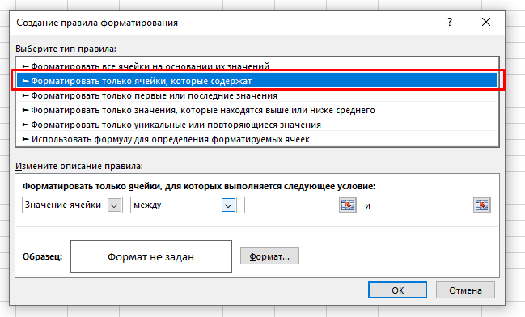Choose rule about values выше или ниже среднего
The width and height of the screenshot is (525, 317).
(257, 110)
